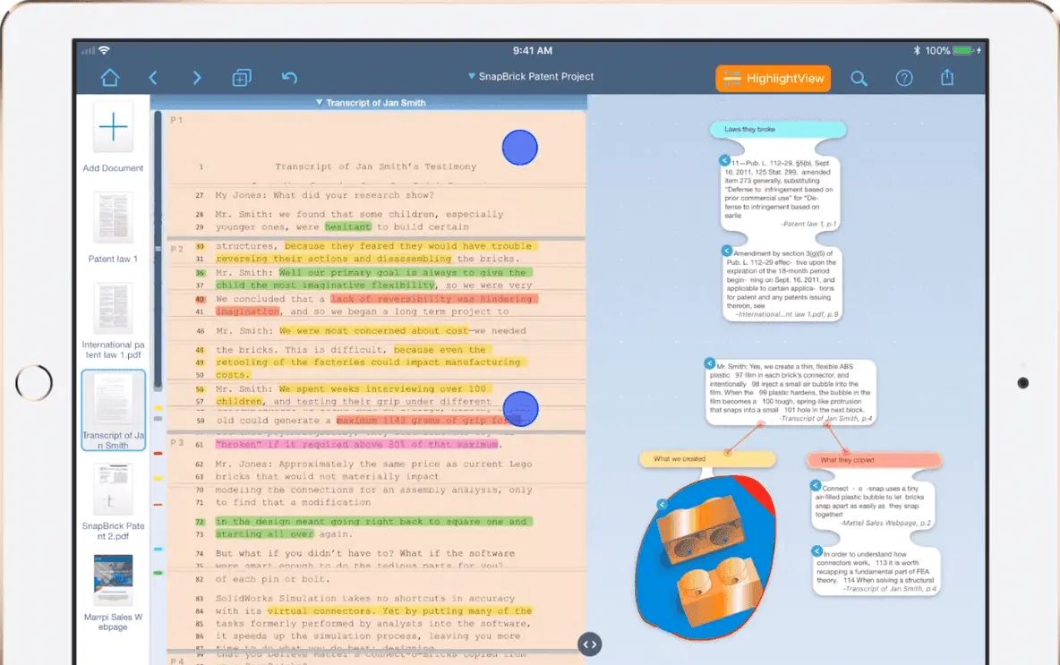Tap source arrow on Pub. L. 112-29 snippet

coord(724,161)
